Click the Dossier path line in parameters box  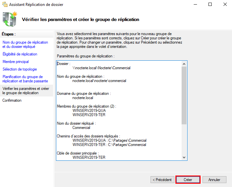tap(101, 68)
